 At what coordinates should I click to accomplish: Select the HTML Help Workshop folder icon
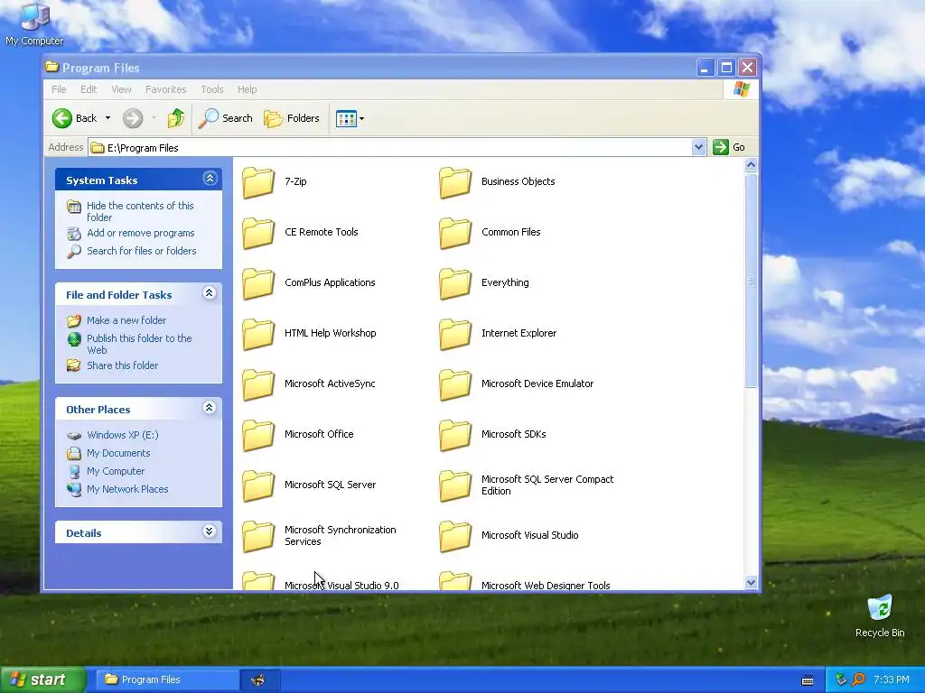(258, 333)
